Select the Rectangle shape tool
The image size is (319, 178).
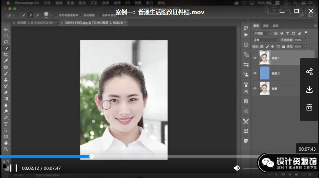click(x=6, y=136)
